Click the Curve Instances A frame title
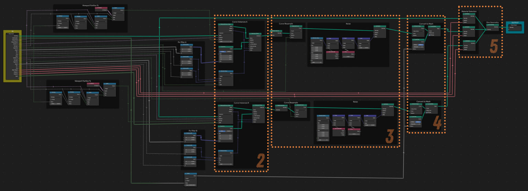 tap(240, 22)
